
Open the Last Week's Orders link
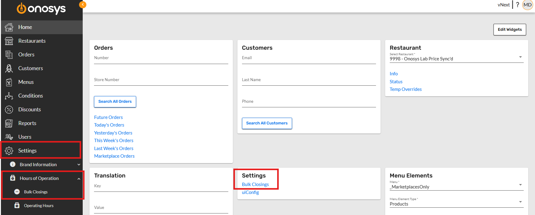click(x=114, y=149)
